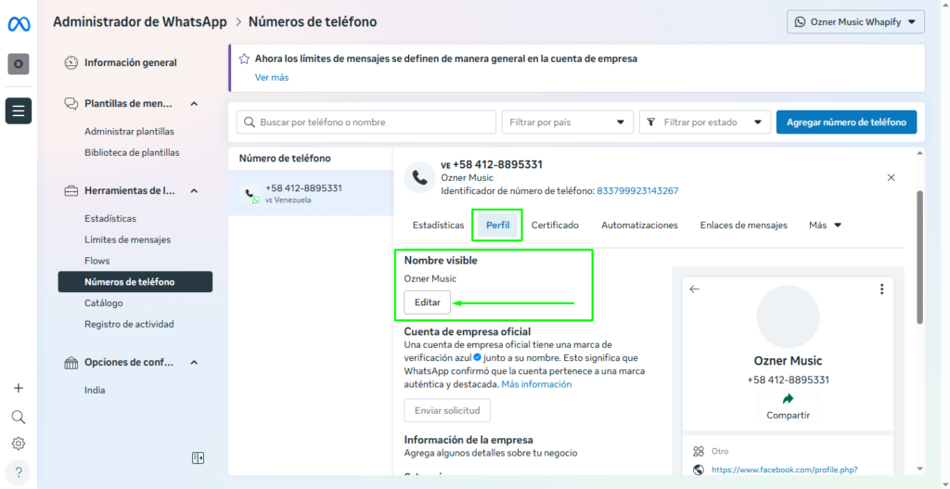This screenshot has height=489, width=950.
Task: Click the Agregar número de teléfono button
Action: 846,122
